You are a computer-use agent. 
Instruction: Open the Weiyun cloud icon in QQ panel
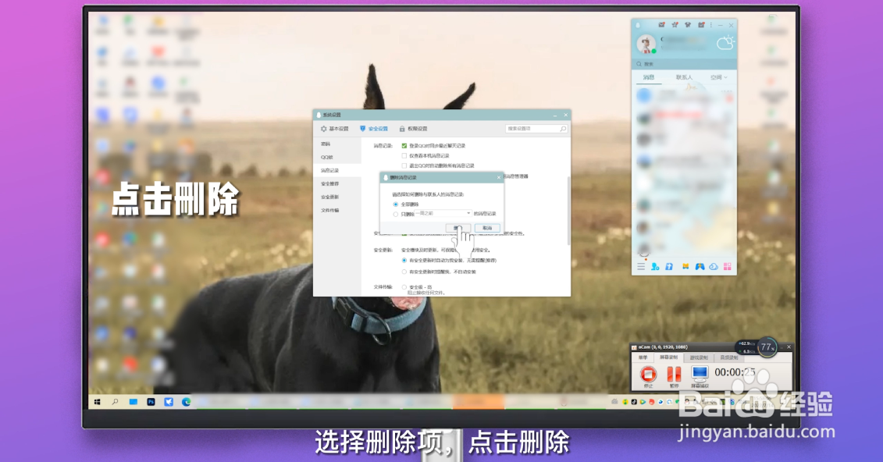coord(713,267)
